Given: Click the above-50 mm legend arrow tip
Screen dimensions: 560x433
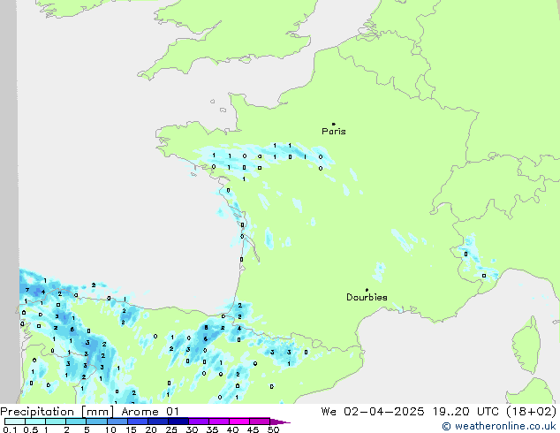Looking at the screenshot, I should tap(280, 422).
